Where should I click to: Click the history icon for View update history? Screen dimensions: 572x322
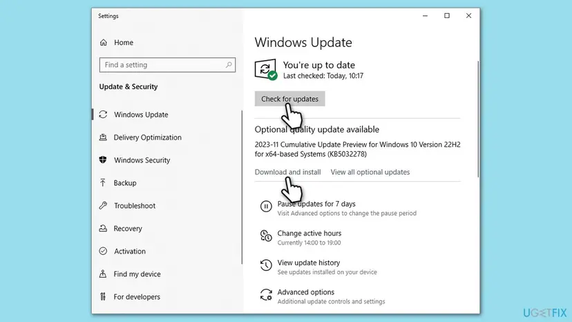[266, 265]
